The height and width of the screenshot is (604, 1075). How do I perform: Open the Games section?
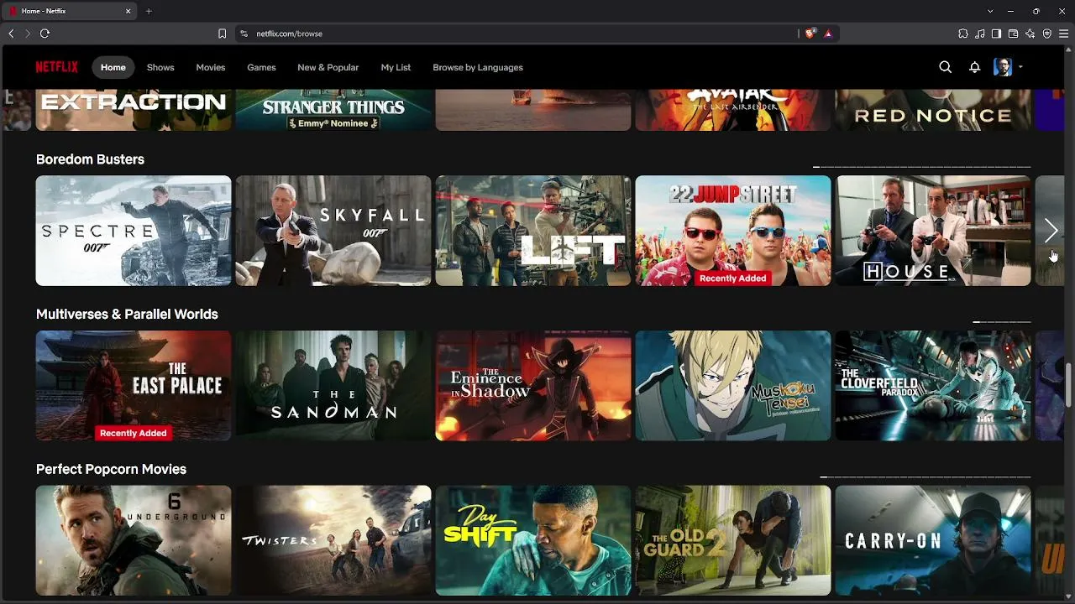(261, 67)
